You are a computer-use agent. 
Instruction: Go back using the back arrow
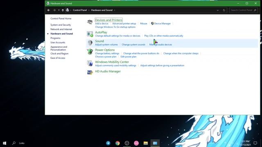(x=49, y=10)
